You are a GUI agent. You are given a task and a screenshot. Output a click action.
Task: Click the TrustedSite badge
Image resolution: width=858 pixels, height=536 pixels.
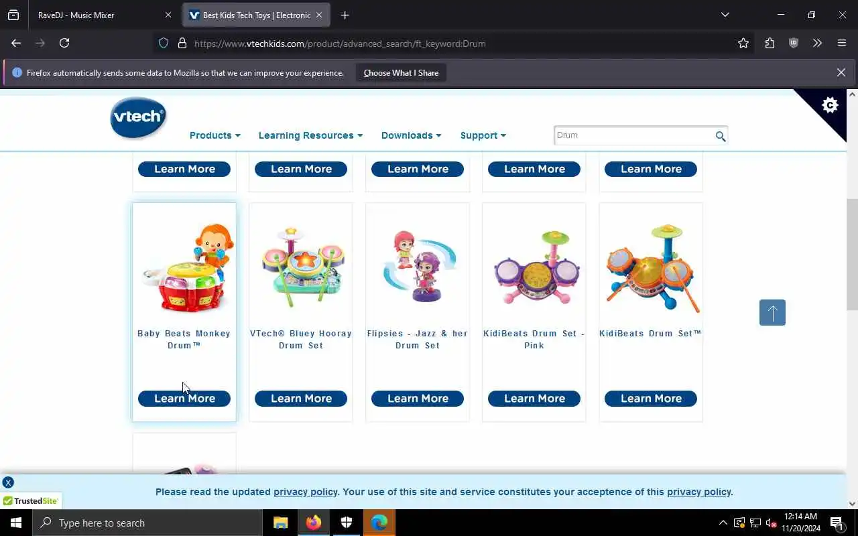click(31, 500)
